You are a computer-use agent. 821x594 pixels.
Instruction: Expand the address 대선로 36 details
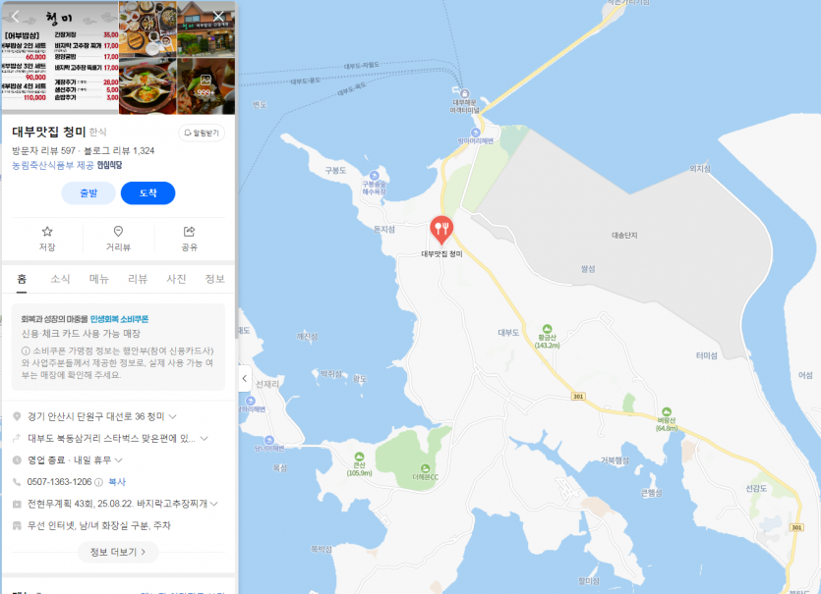click(173, 416)
